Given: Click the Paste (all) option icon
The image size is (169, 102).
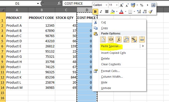Looking at the screenshot, I should 103,39.
